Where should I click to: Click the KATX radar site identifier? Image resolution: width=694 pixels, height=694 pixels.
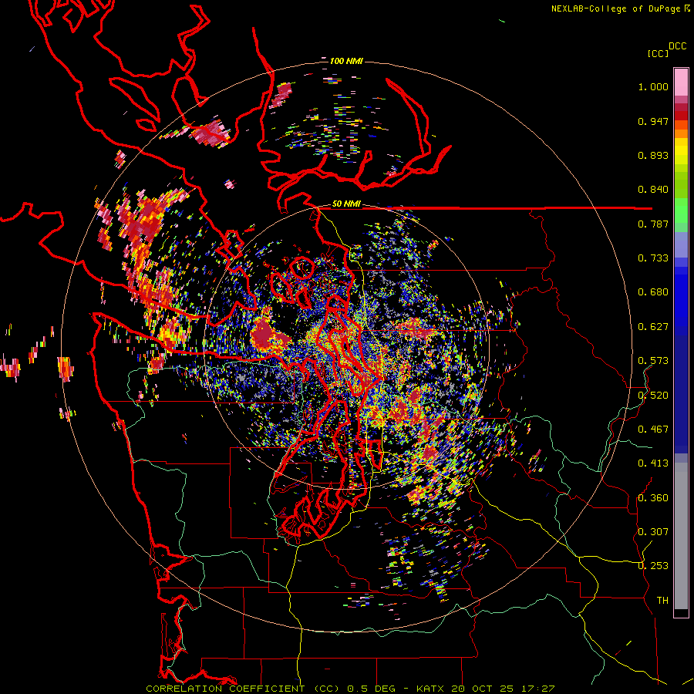coord(432,689)
